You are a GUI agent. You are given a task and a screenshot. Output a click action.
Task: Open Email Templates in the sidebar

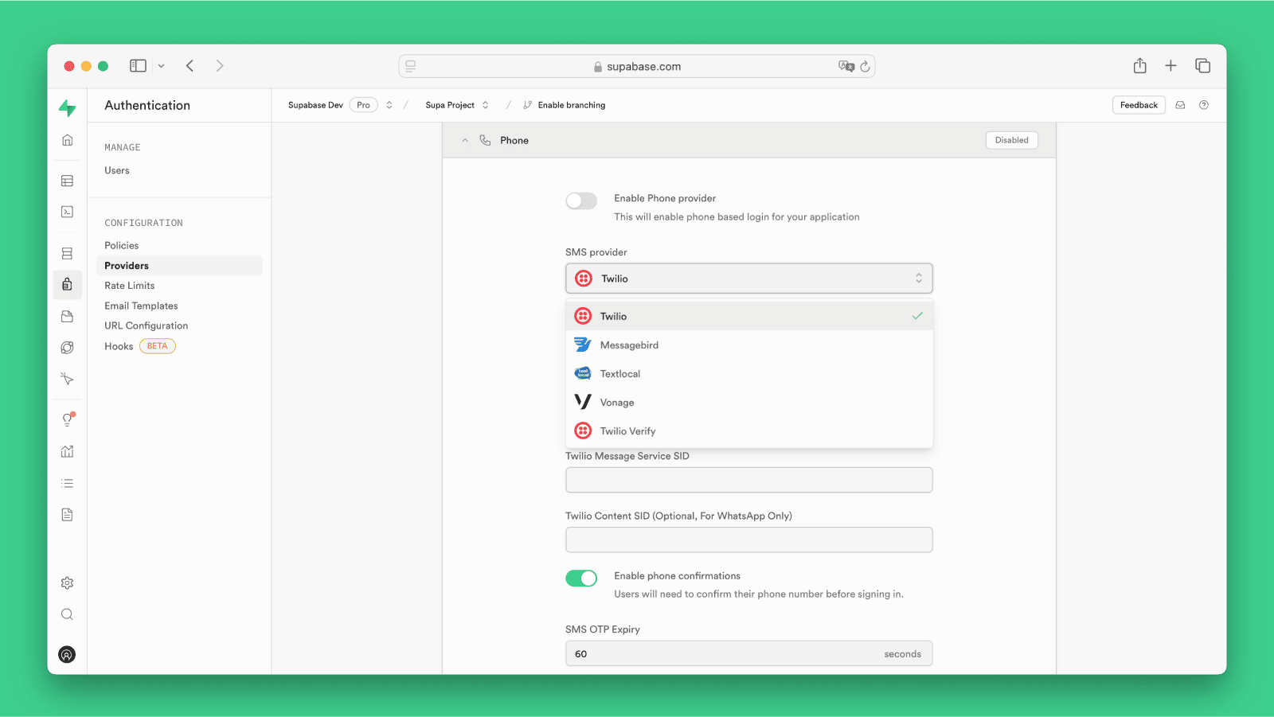[x=141, y=306]
